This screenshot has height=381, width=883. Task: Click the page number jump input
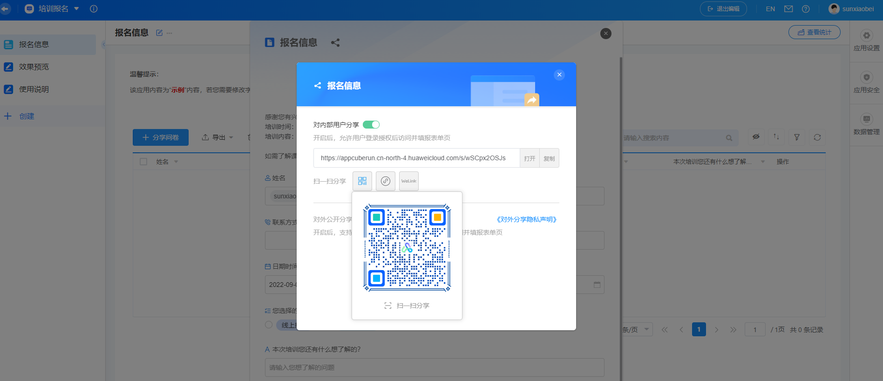(x=755, y=330)
